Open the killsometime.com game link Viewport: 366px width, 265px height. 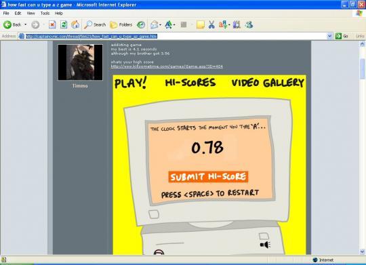pyautogui.click(x=167, y=66)
